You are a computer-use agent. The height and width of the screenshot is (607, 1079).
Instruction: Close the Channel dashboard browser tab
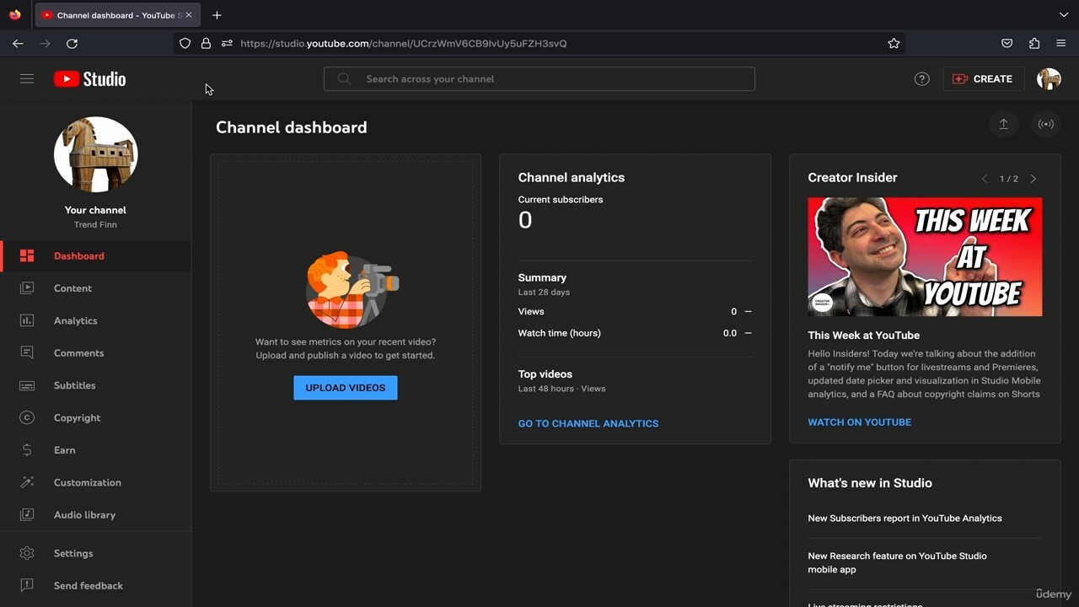(x=189, y=15)
